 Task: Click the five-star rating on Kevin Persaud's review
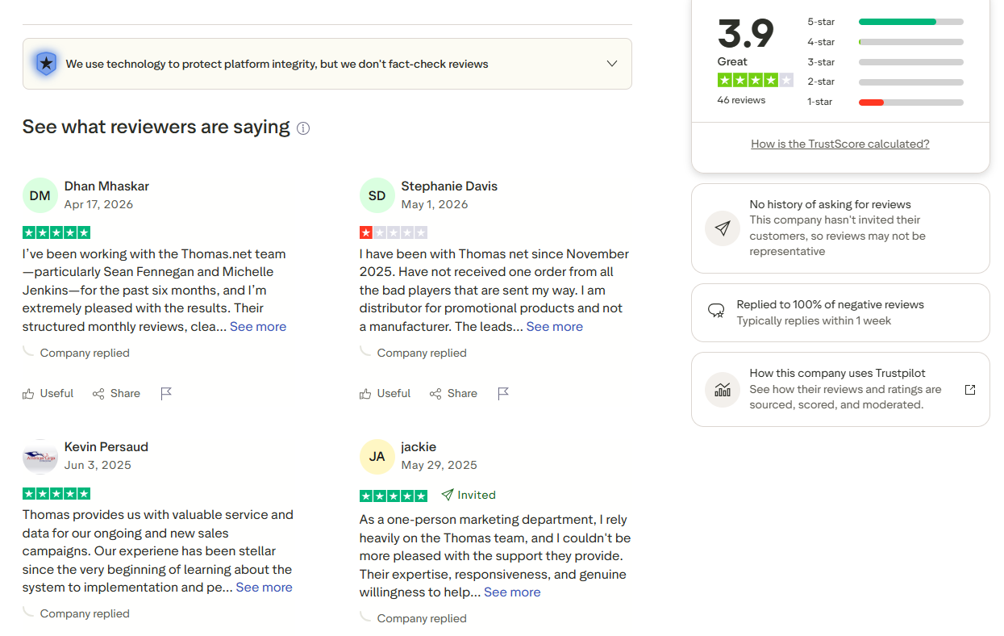[56, 493]
